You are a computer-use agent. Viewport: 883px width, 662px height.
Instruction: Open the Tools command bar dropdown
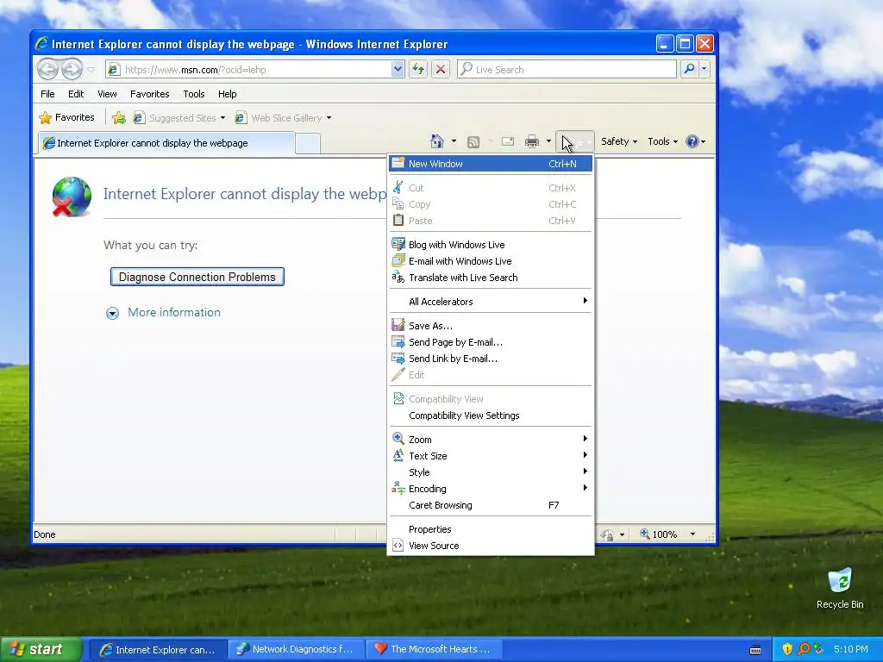[663, 141]
